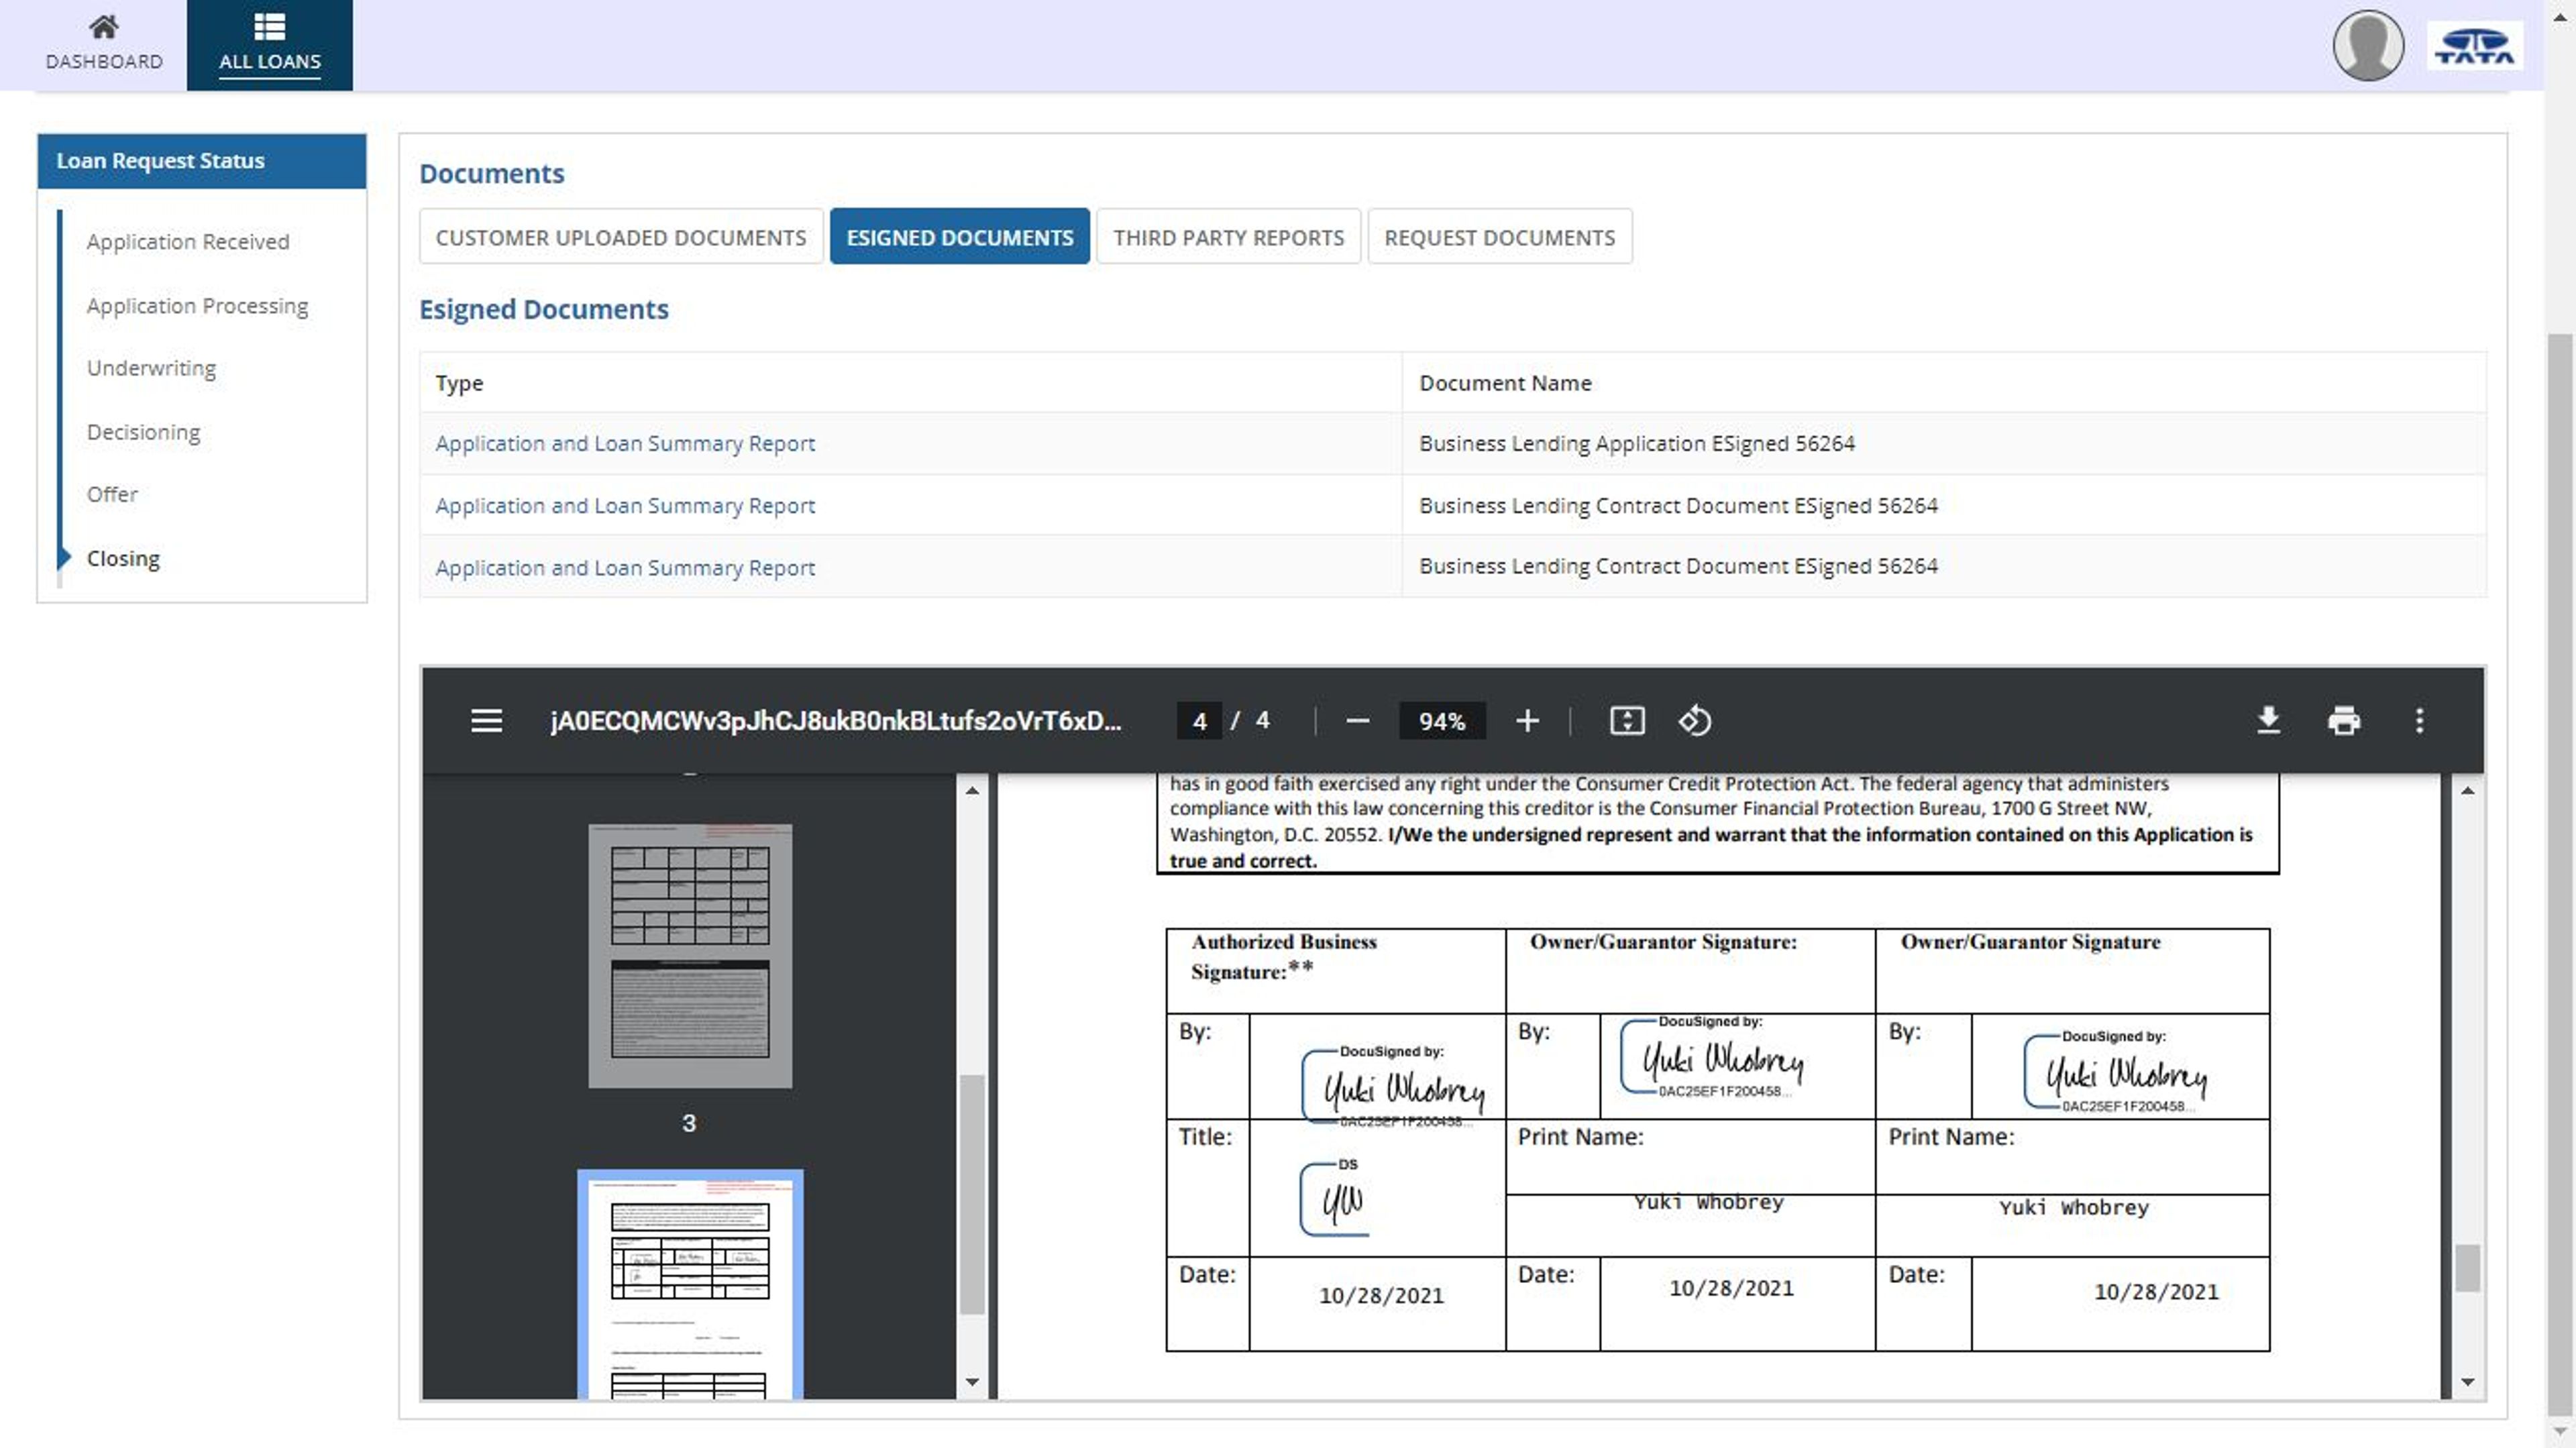Download the PDF document
The image size is (2576, 1448).
(x=2268, y=720)
